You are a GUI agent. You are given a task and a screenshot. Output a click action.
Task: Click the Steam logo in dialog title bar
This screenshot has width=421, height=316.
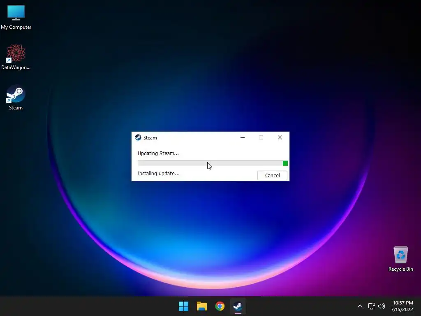click(x=138, y=137)
